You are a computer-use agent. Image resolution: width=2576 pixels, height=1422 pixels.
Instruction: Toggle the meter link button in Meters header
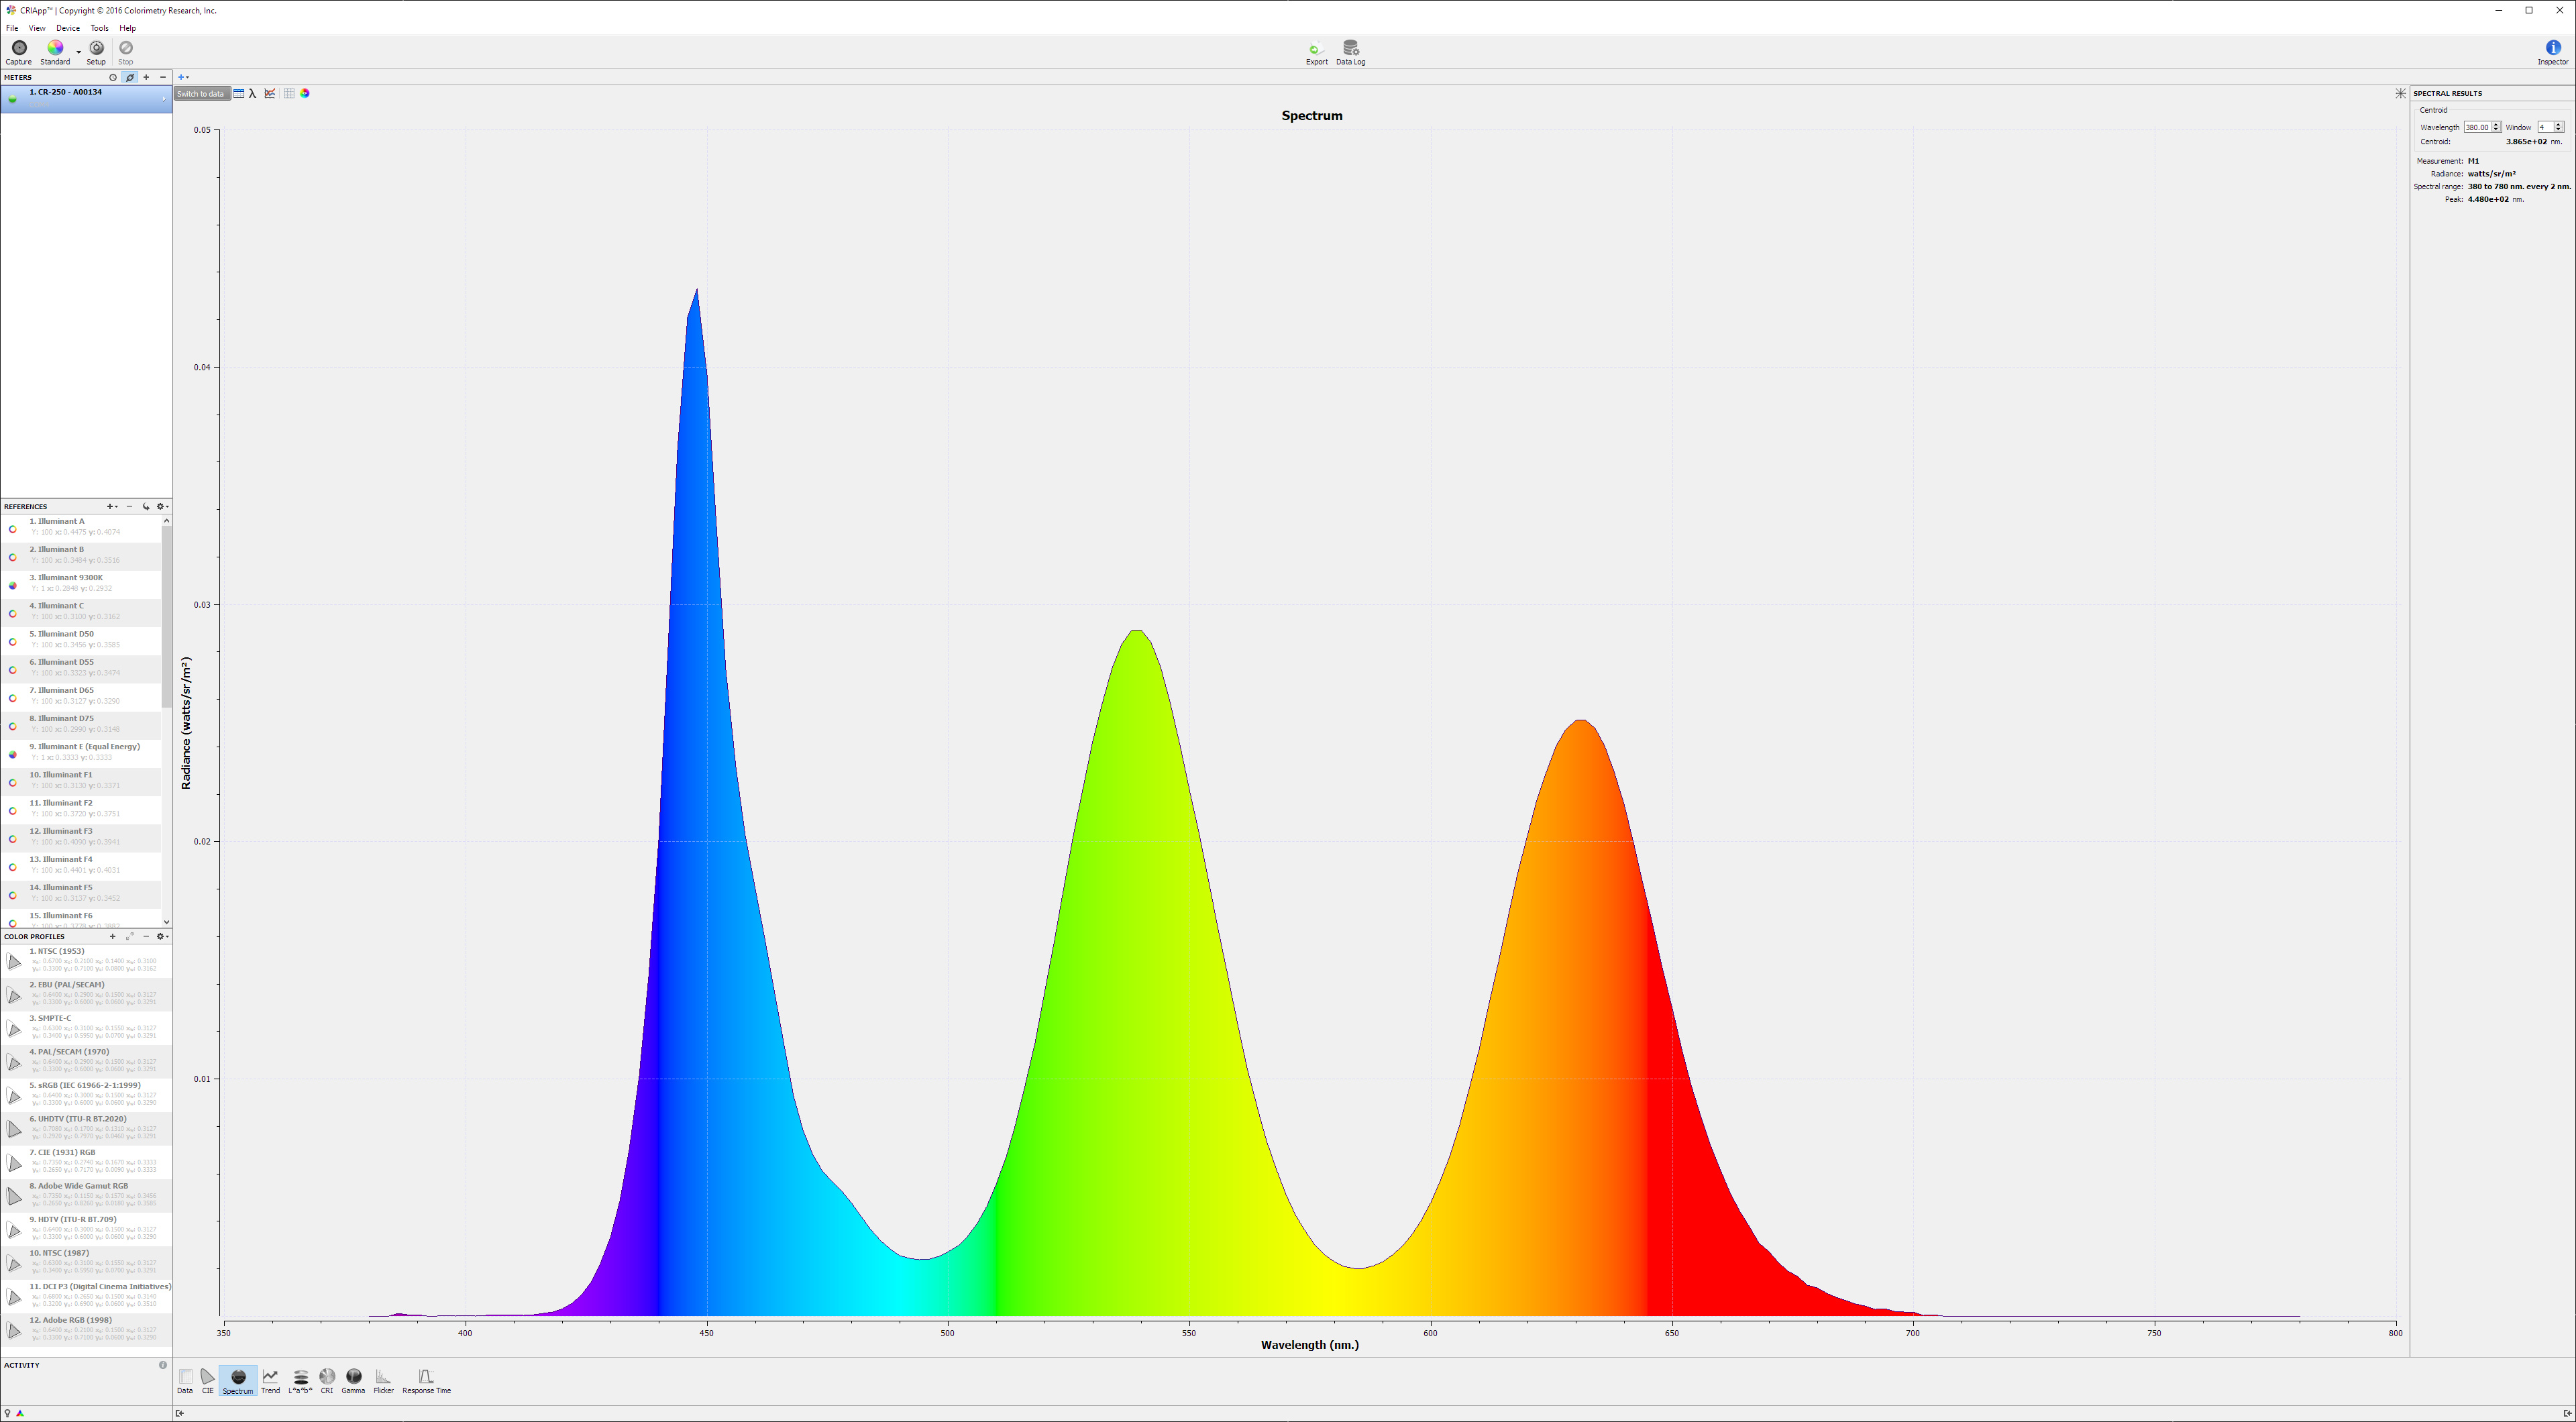(x=129, y=77)
